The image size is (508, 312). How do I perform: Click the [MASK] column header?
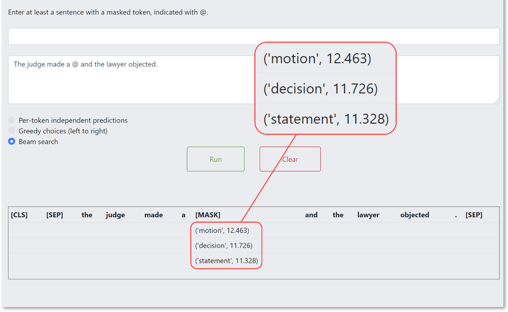tap(208, 215)
